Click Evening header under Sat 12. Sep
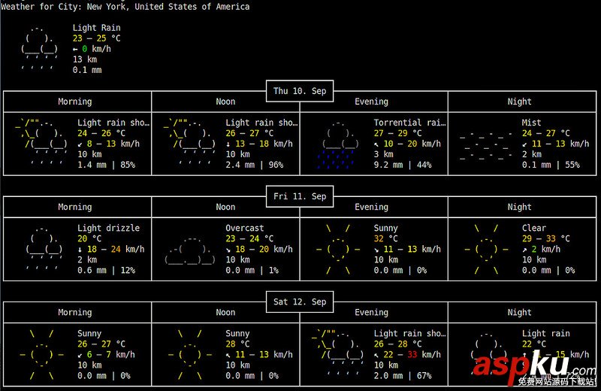The width and height of the screenshot is (601, 391). point(371,312)
